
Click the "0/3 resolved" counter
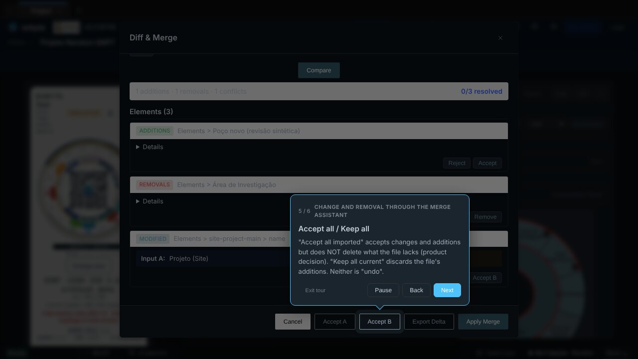[481, 91]
